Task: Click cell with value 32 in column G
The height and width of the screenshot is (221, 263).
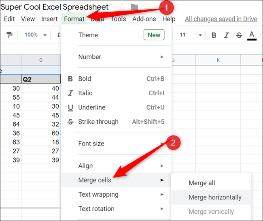Action: [41, 124]
